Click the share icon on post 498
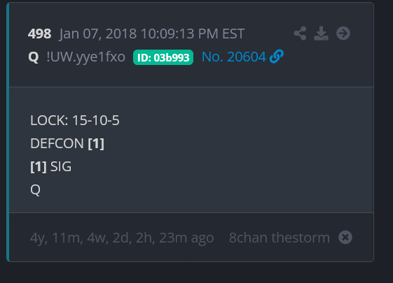The height and width of the screenshot is (283, 393). click(x=300, y=34)
